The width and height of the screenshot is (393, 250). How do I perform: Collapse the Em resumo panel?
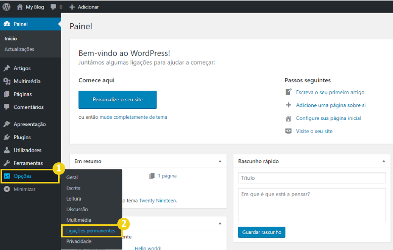pyautogui.click(x=220, y=161)
